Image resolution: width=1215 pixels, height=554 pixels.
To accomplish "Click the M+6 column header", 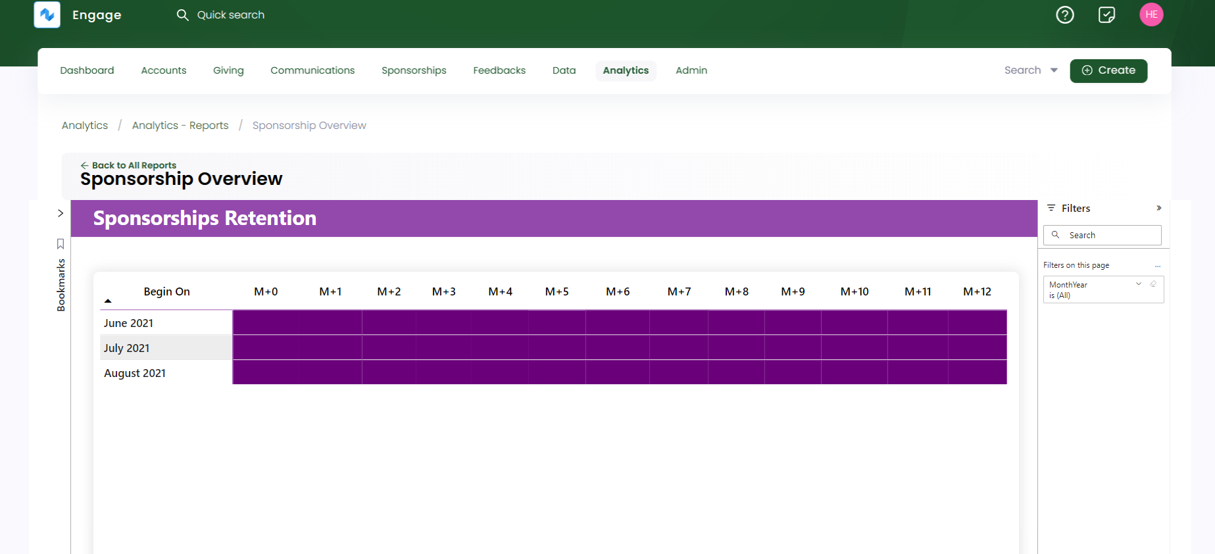I will click(x=618, y=291).
